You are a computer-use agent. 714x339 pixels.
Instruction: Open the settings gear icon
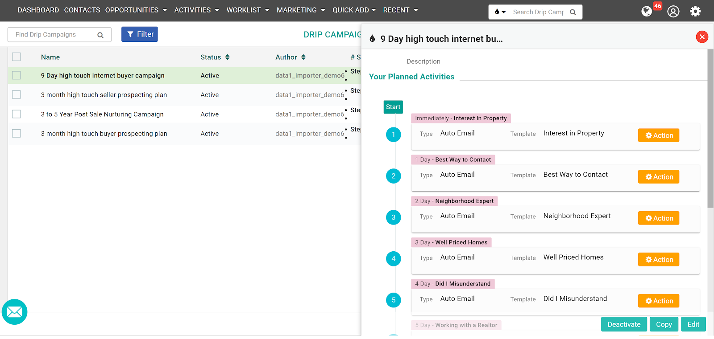point(695,11)
